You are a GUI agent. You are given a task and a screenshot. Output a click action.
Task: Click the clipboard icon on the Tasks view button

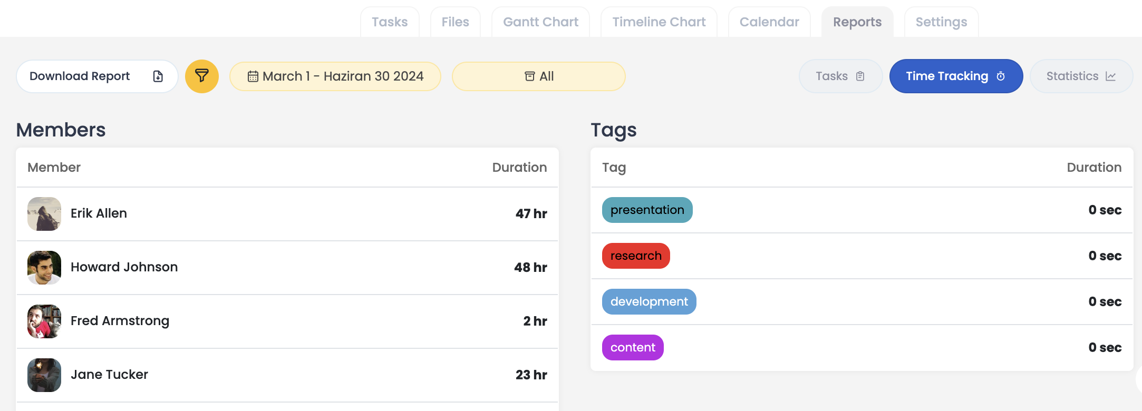860,76
